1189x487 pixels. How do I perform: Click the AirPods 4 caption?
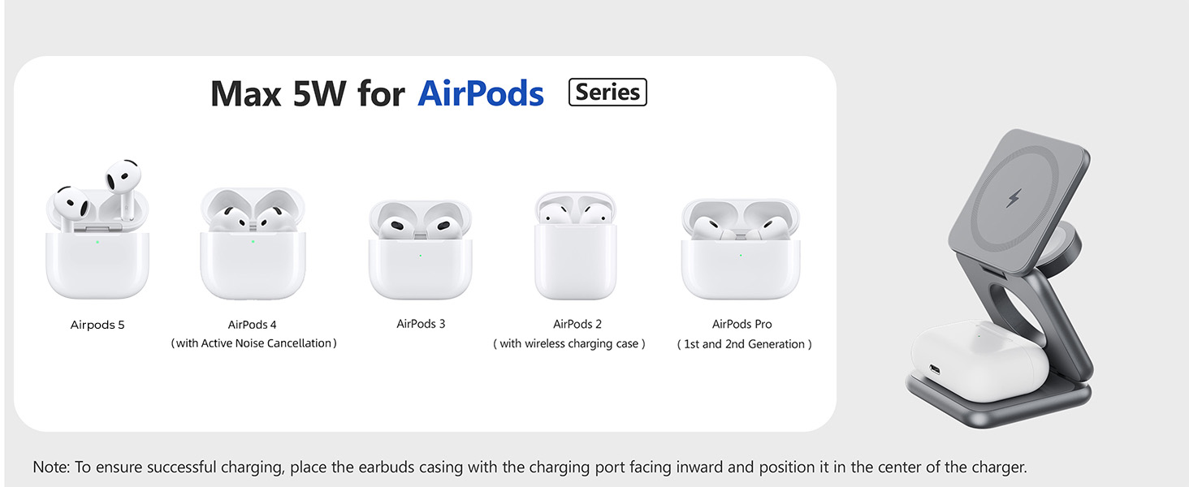point(253,325)
